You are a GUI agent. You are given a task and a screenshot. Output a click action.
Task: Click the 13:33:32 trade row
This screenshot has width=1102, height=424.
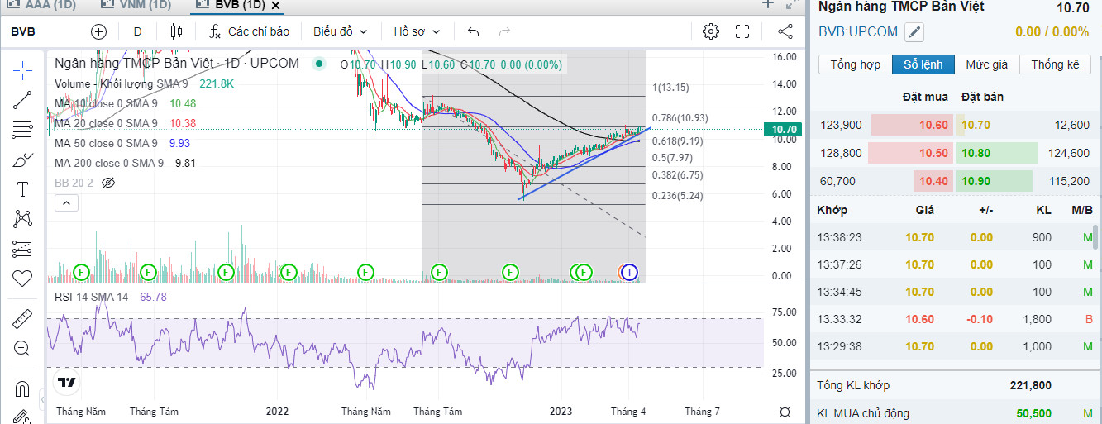pos(955,319)
